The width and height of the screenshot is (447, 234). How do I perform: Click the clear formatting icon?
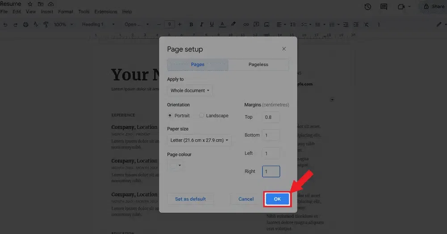point(367,25)
